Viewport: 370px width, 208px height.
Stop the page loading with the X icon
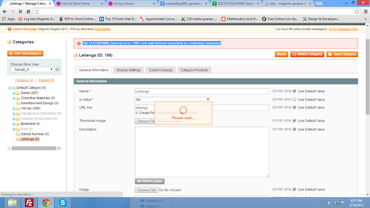20,12
